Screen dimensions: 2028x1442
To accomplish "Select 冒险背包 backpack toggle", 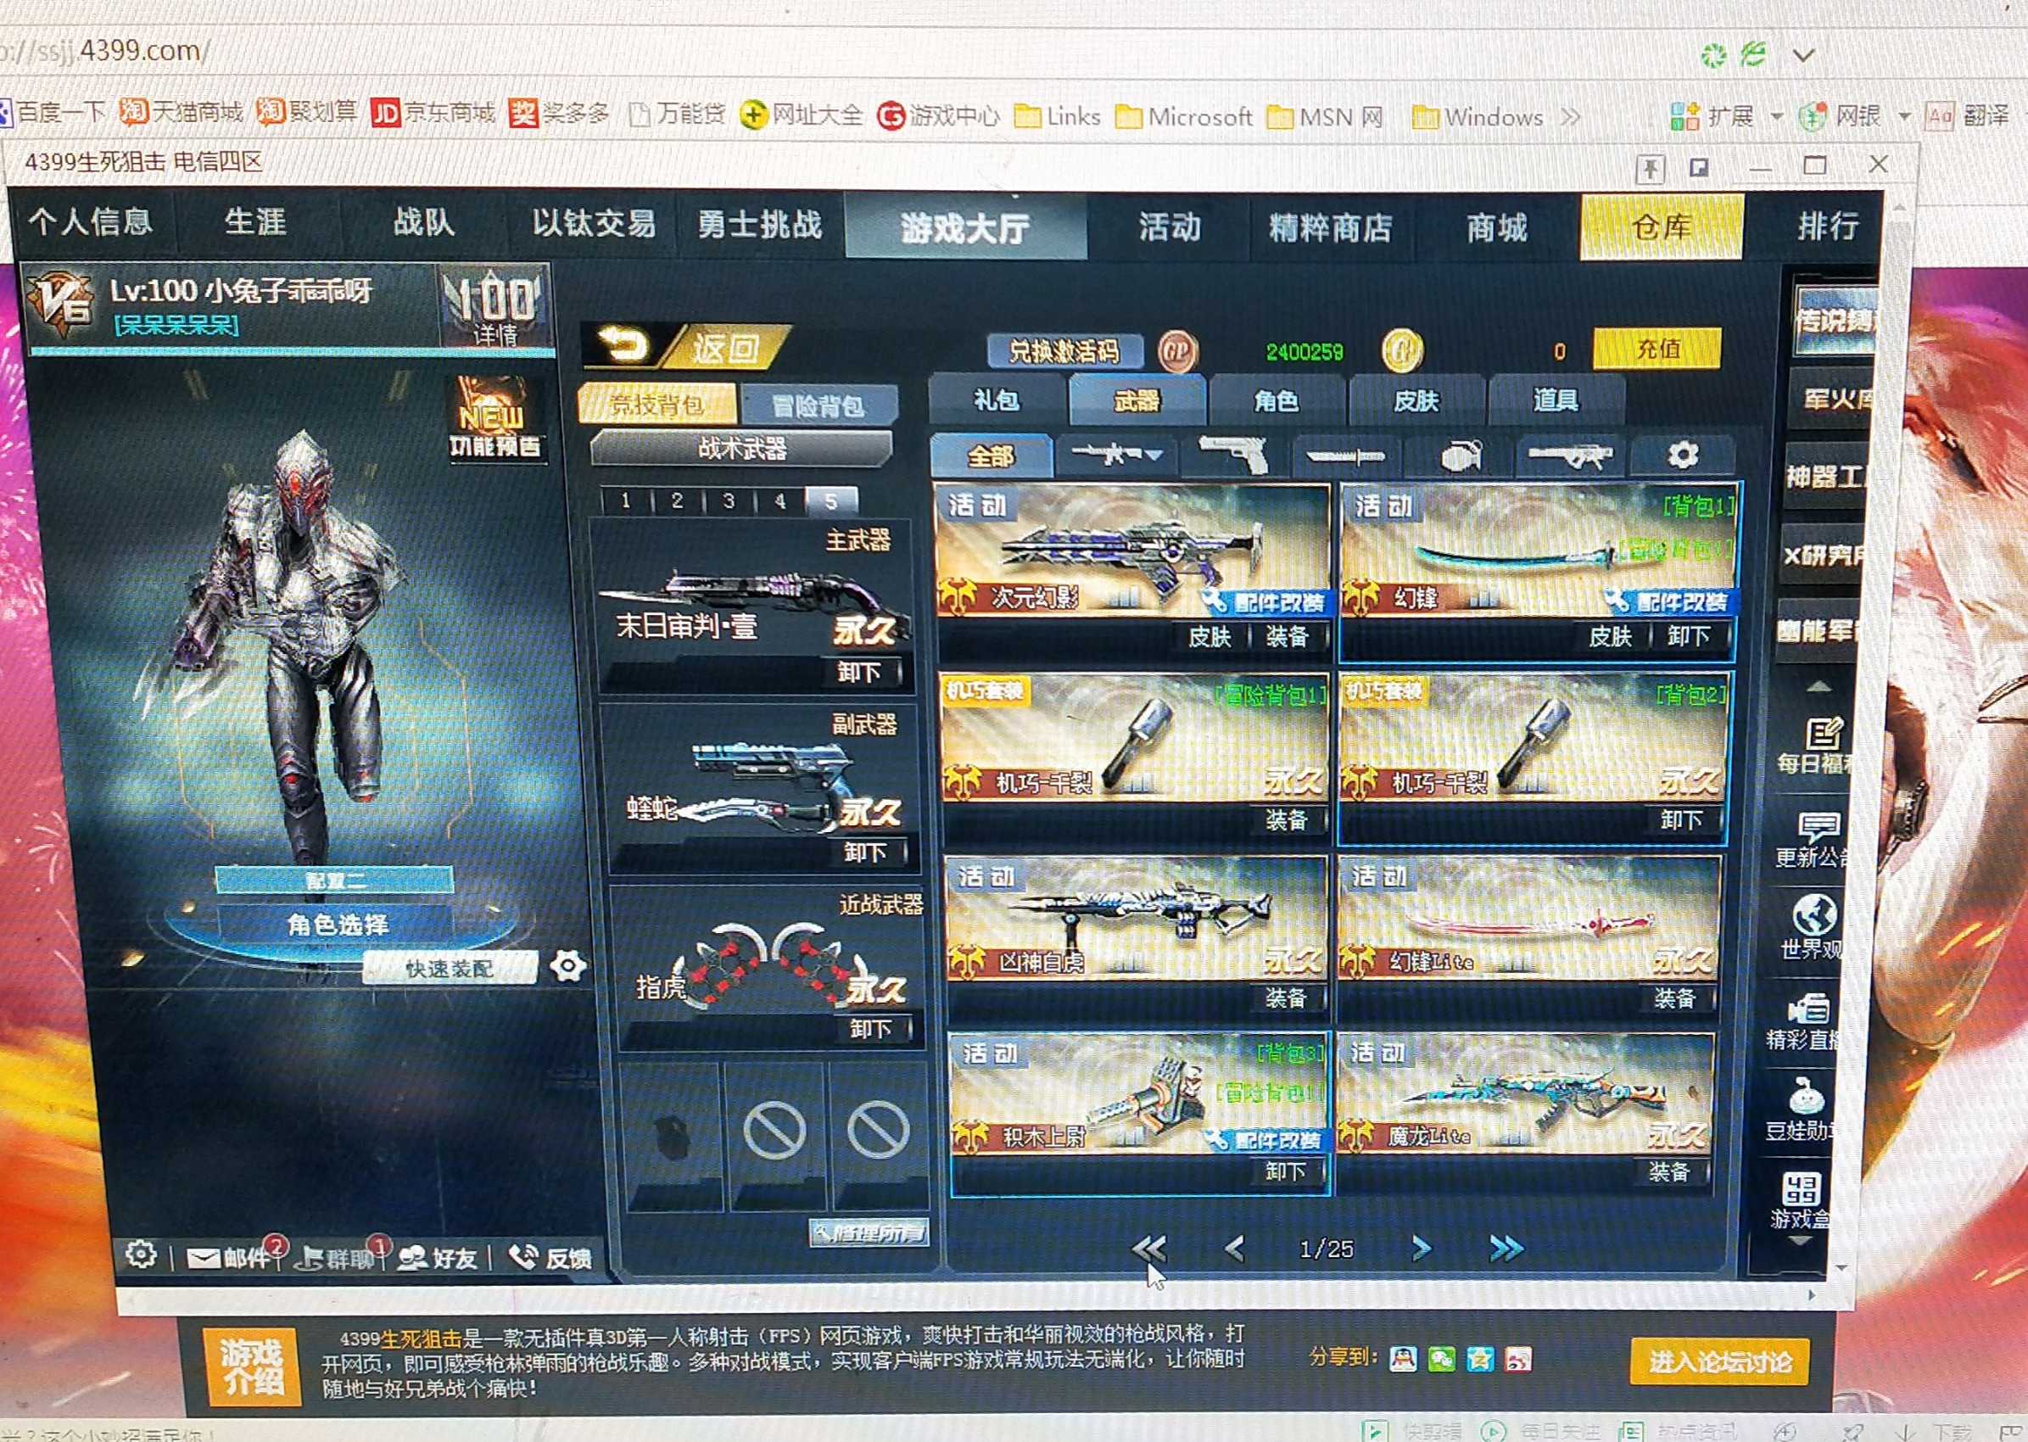I will tap(818, 405).
